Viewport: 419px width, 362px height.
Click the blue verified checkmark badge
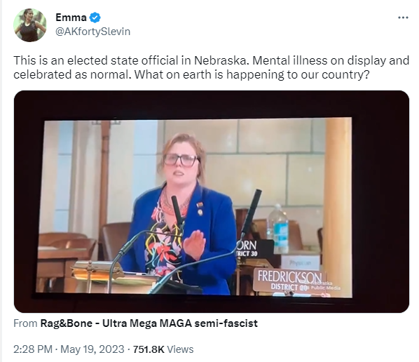pos(95,18)
